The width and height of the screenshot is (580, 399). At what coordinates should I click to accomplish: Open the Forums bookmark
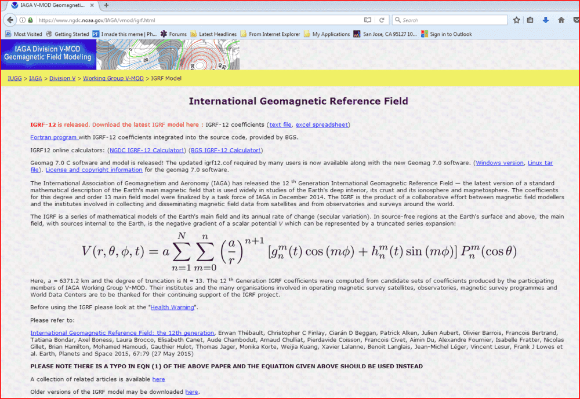click(173, 34)
